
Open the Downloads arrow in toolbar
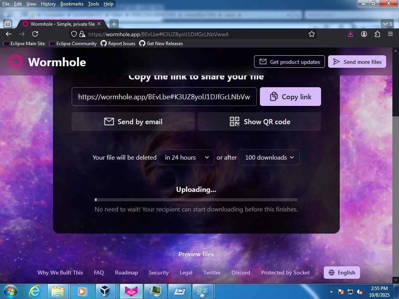[350, 34]
